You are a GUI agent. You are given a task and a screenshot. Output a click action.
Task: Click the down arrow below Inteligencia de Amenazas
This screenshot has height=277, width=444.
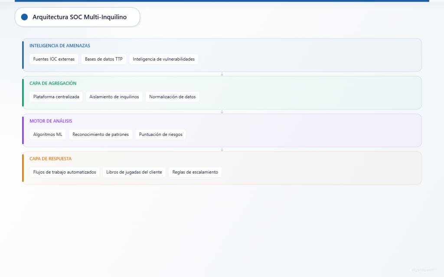pos(222,74)
